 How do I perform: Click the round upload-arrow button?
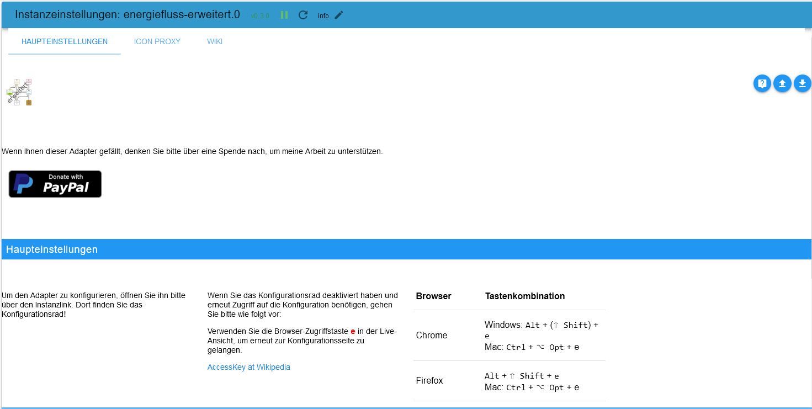[782, 83]
